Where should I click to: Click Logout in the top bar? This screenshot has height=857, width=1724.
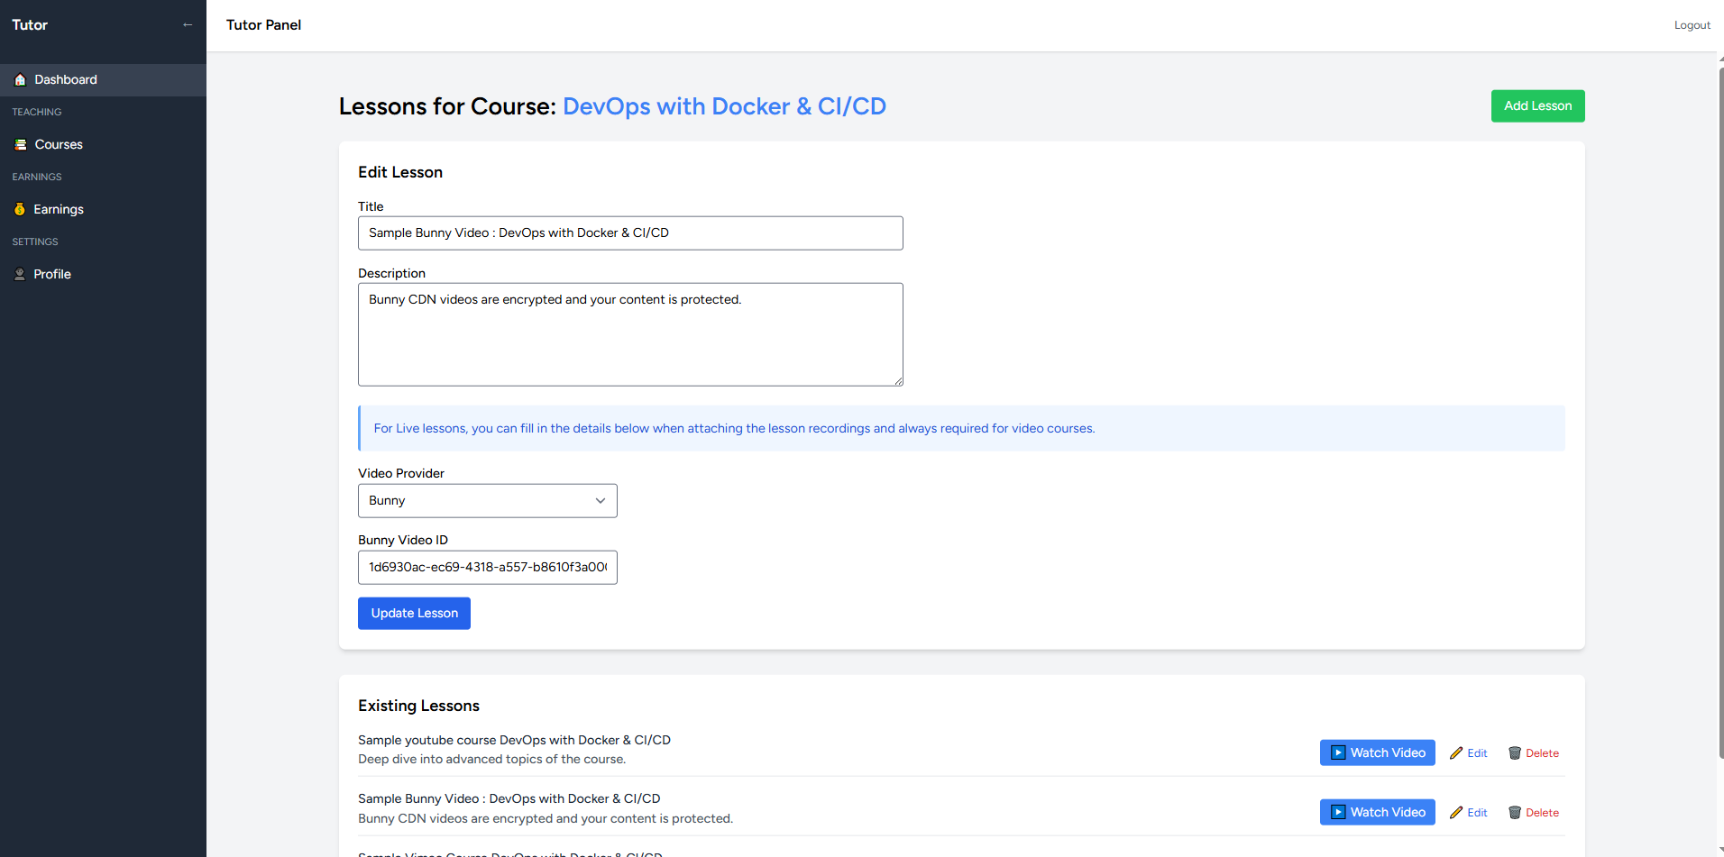point(1692,25)
